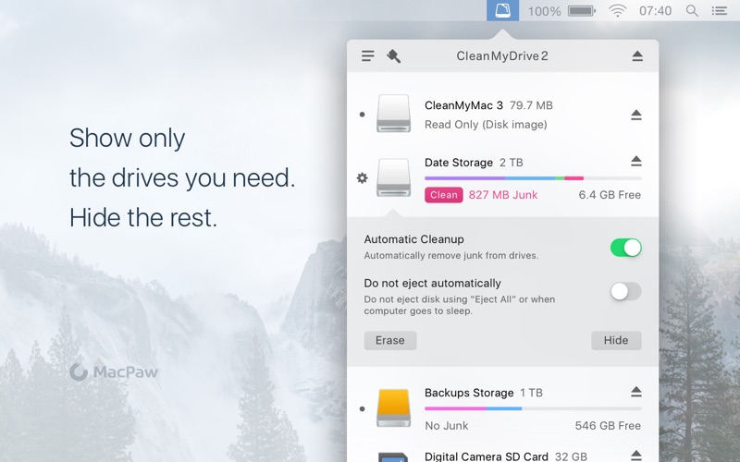Click the CleanMyMac 3 drive name
740x462 pixels.
click(x=463, y=105)
